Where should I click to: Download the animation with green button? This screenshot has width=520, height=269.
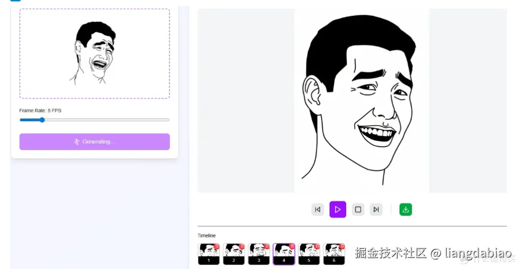pyautogui.click(x=405, y=209)
